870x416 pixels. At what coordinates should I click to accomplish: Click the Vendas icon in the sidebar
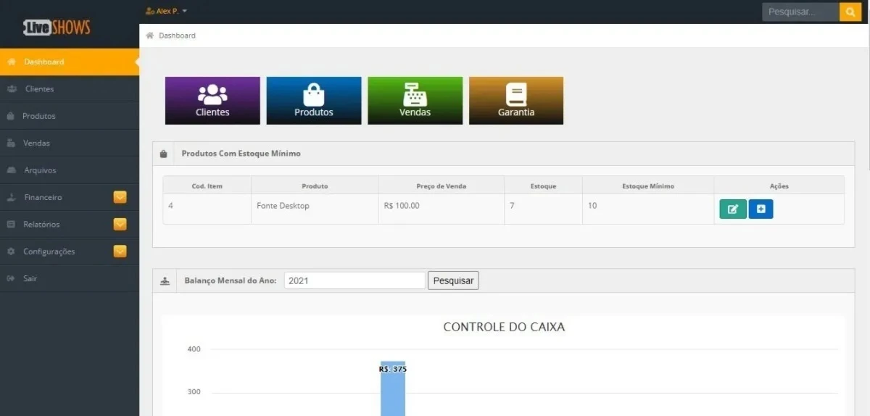click(x=11, y=143)
